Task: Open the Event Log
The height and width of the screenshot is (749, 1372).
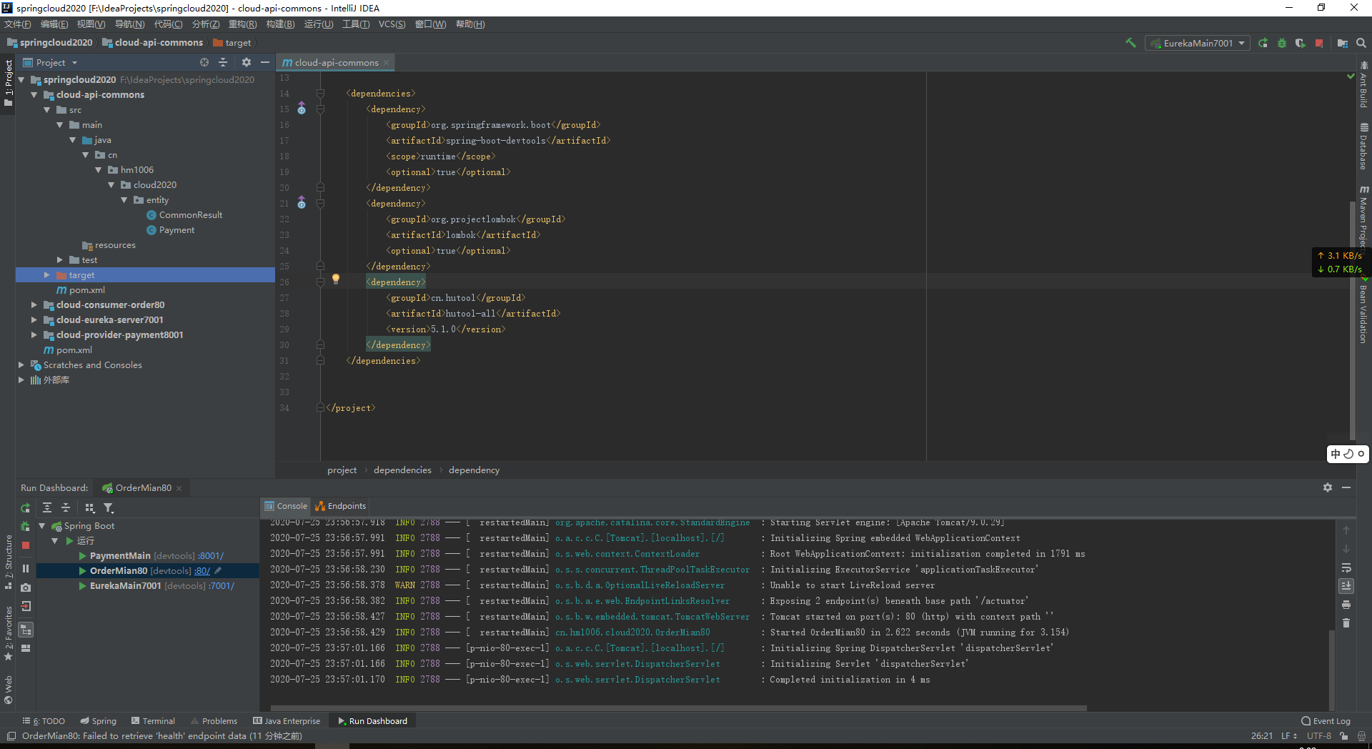Action: click(1326, 721)
